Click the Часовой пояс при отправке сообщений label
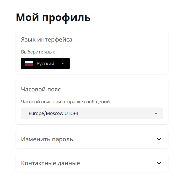The width and height of the screenshot is (184, 188). [x=65, y=102]
